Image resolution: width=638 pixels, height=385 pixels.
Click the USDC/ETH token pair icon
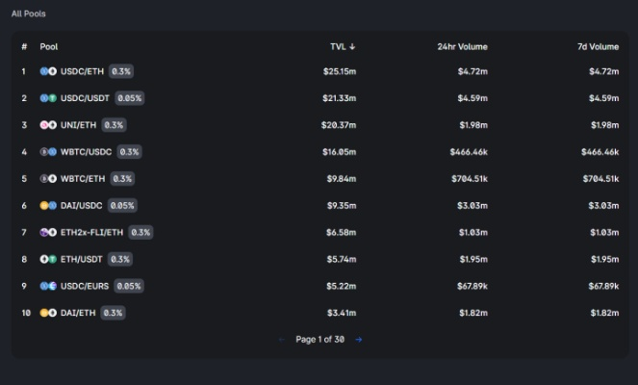click(x=47, y=71)
